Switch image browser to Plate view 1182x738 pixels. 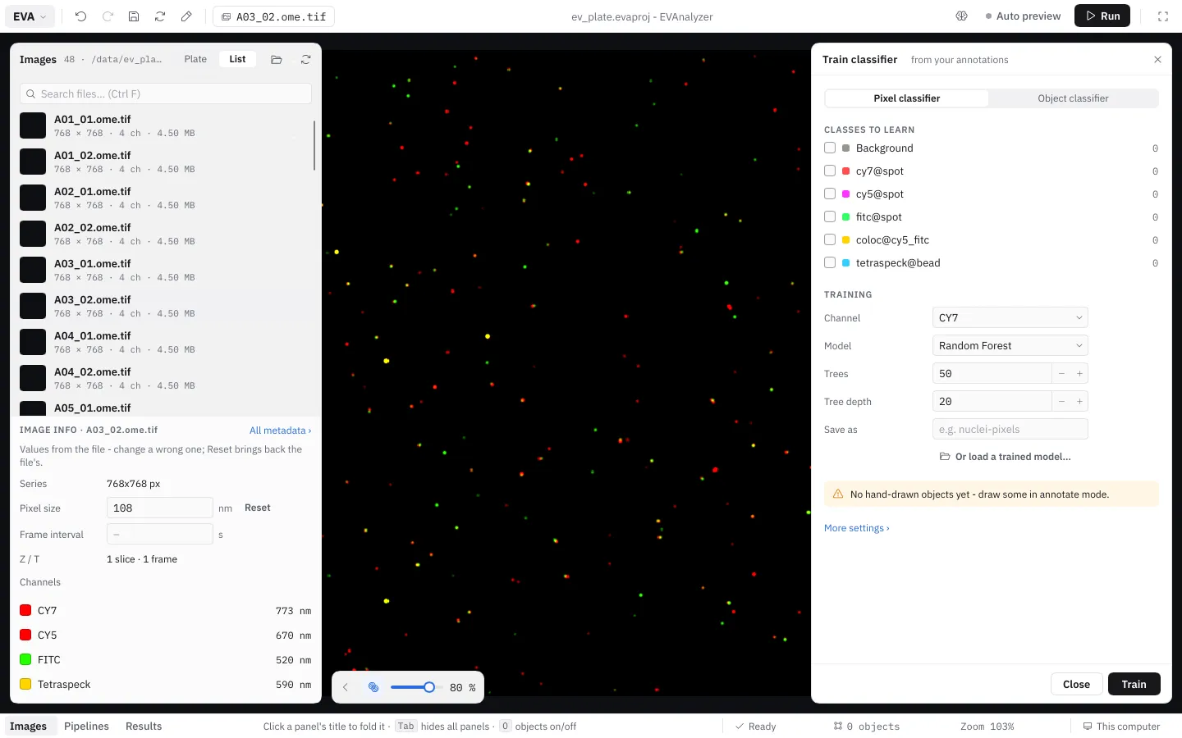pos(195,59)
